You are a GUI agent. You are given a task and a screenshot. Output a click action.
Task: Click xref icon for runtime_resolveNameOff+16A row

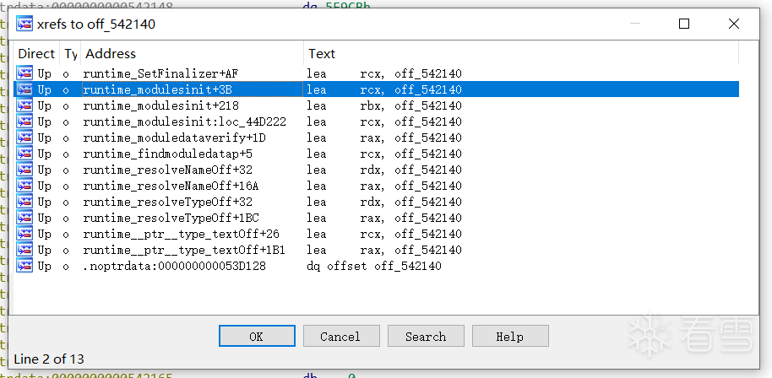point(24,186)
